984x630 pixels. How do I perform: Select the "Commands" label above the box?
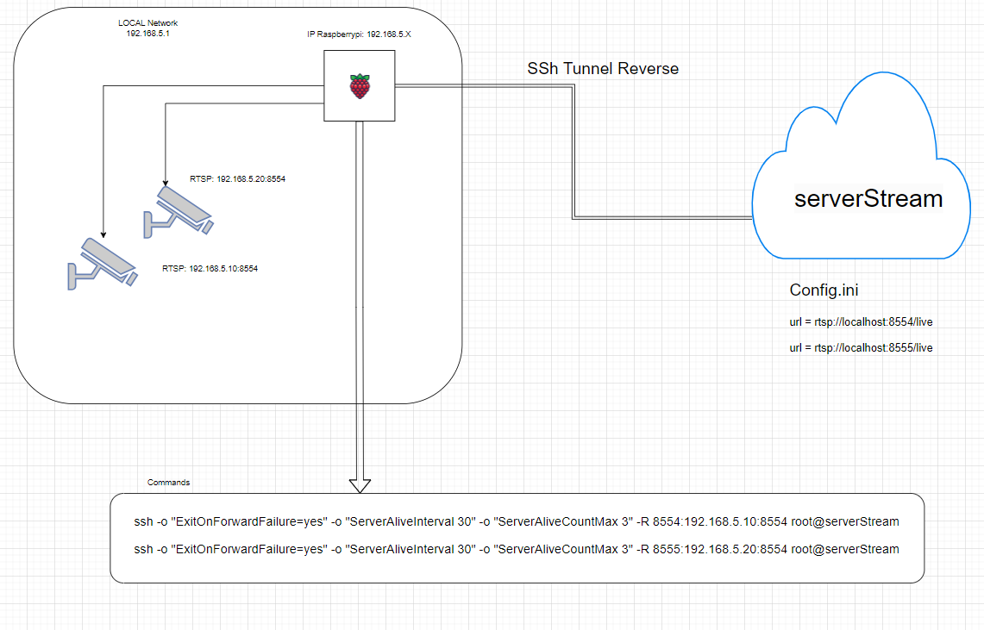168,483
